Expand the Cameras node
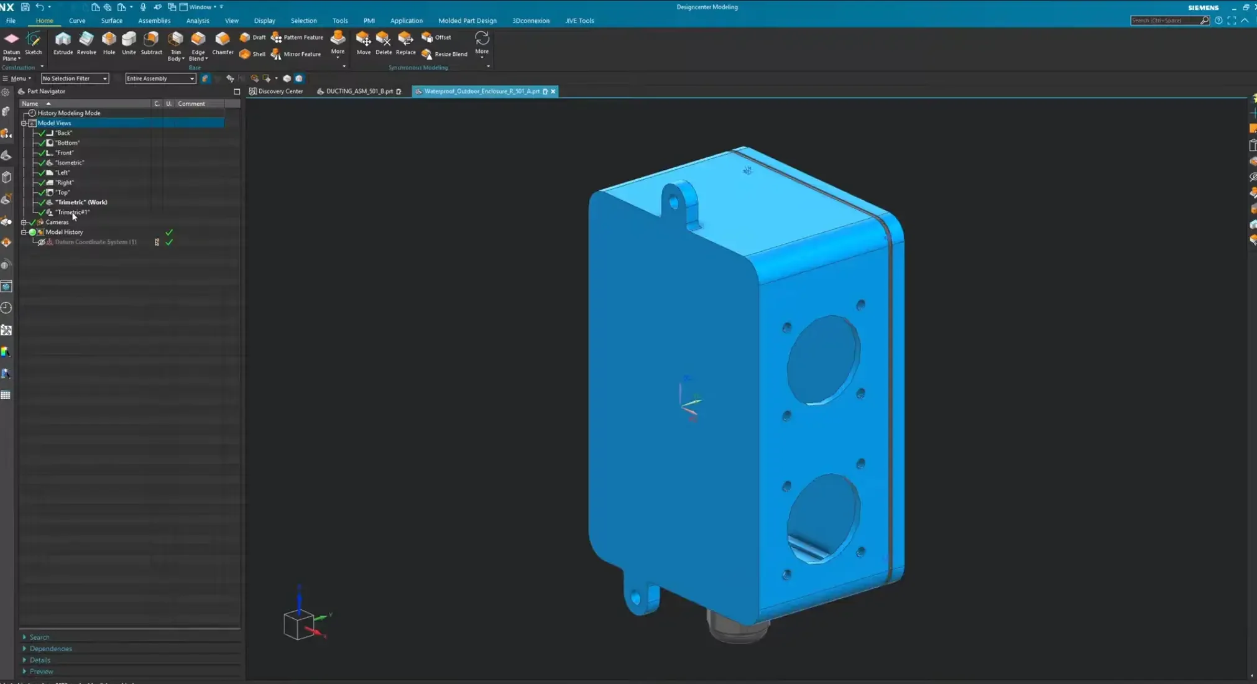1257x684 pixels. (x=24, y=222)
